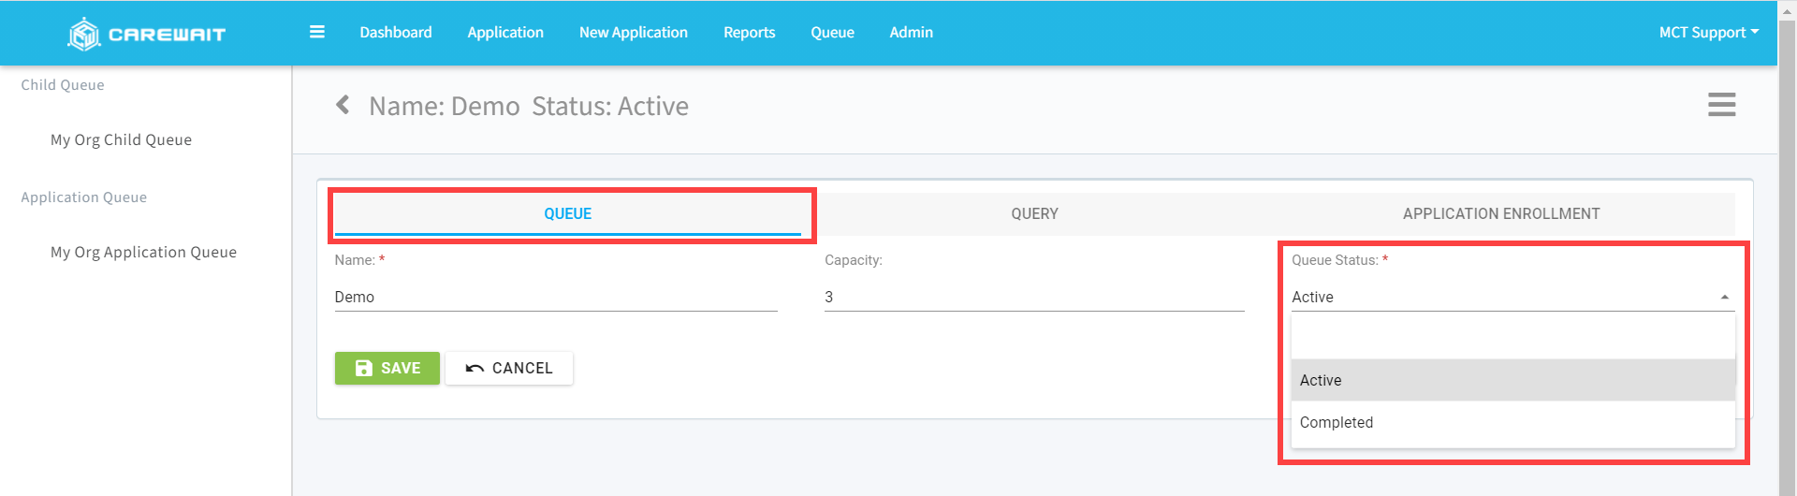Screen dimensions: 1797x496
Task: Click the Name input field containing Demo
Action: pyautogui.click(x=555, y=297)
